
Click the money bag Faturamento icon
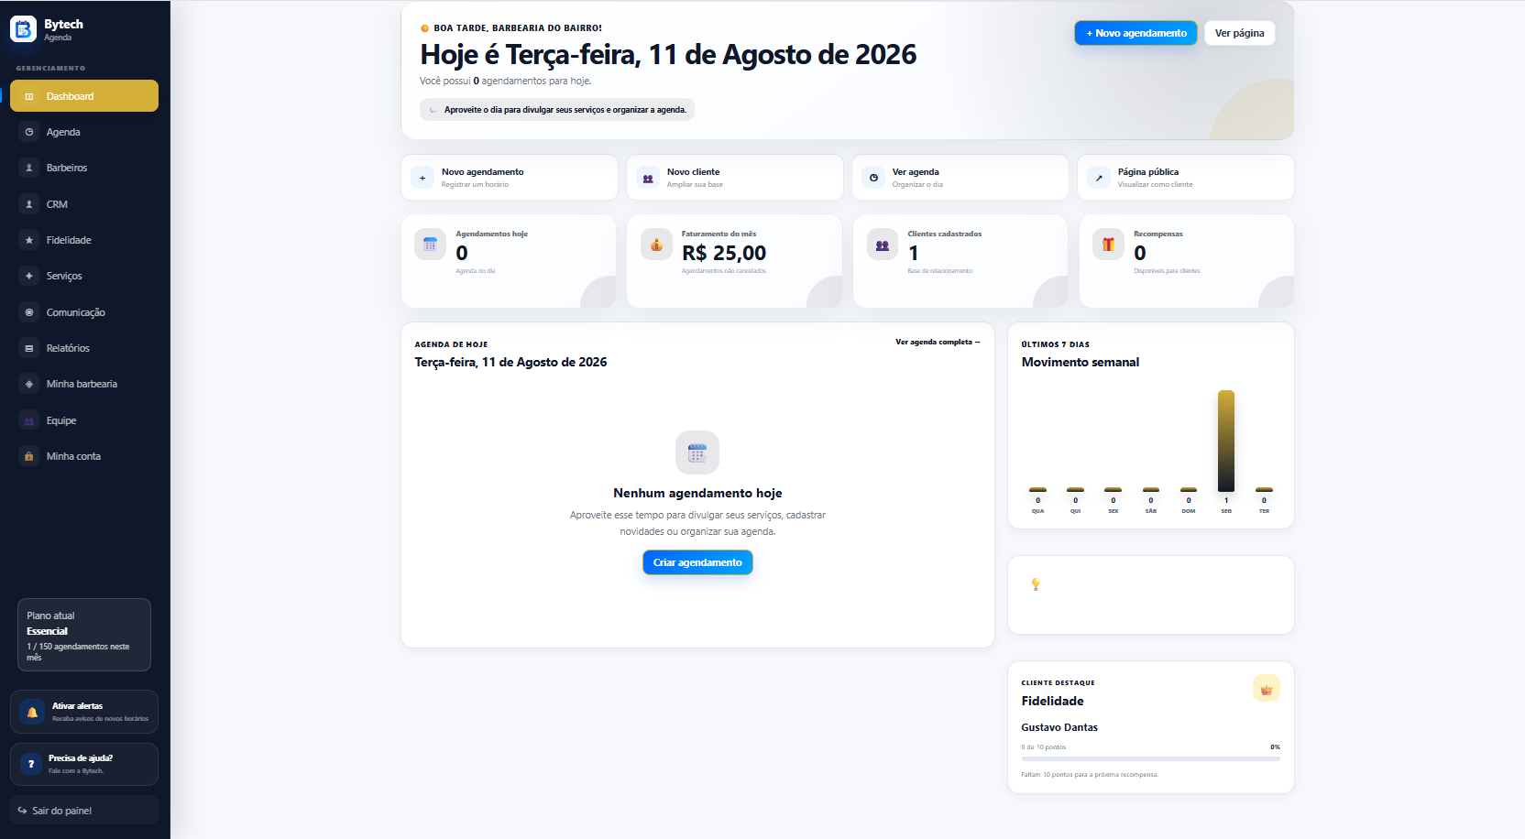[656, 245]
